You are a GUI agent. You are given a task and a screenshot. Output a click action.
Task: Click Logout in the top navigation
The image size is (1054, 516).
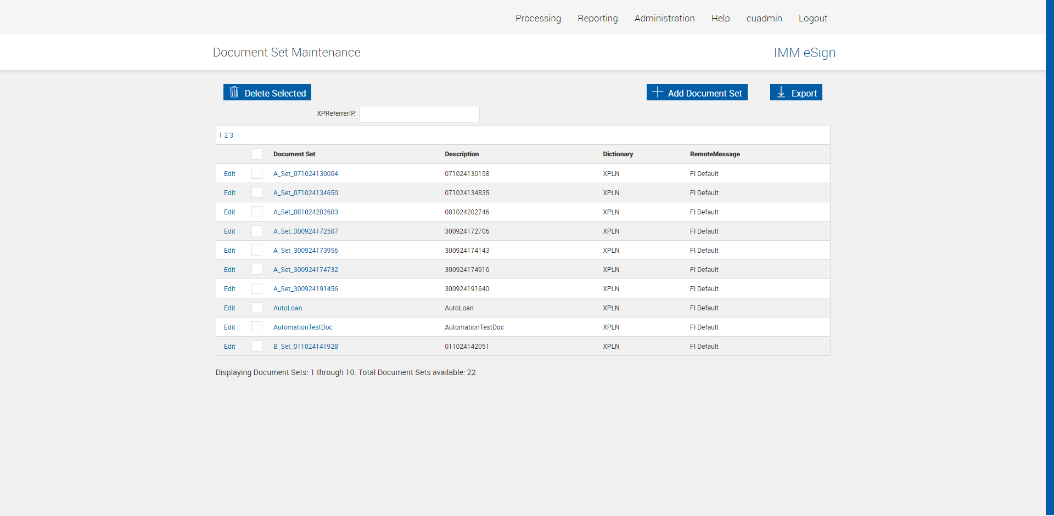coord(812,18)
